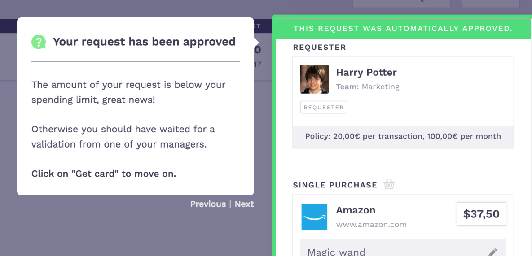Click the pencil edit icon beside Magic wand
Viewport: 532px width, 256px height.
point(493,252)
